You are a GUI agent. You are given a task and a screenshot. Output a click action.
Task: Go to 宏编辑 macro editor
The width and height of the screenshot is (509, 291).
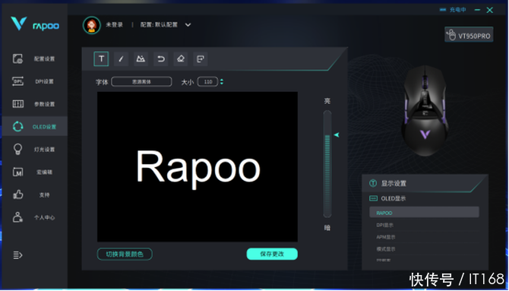point(35,172)
